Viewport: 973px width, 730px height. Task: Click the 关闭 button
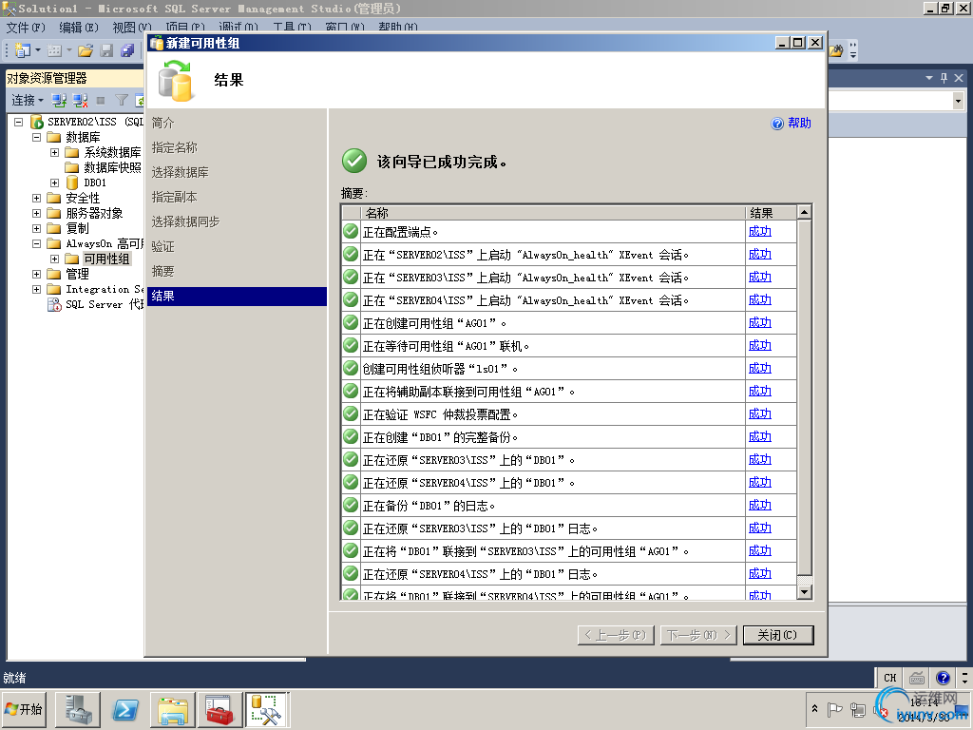[x=778, y=635]
